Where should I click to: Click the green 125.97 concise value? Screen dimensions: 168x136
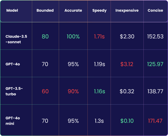155,64
